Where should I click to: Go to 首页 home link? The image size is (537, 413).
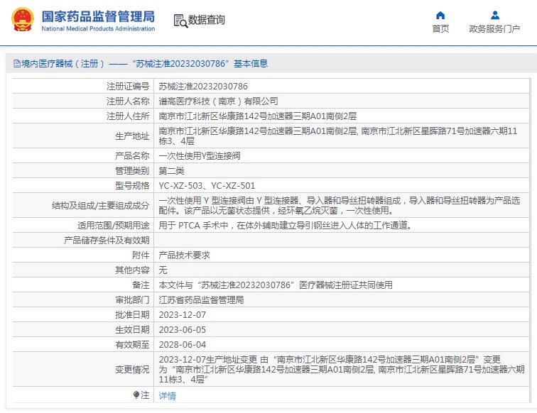pos(440,29)
